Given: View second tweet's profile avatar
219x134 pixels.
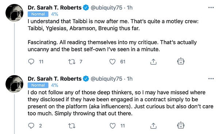Looking at the screenshot, I should tap(14, 84).
